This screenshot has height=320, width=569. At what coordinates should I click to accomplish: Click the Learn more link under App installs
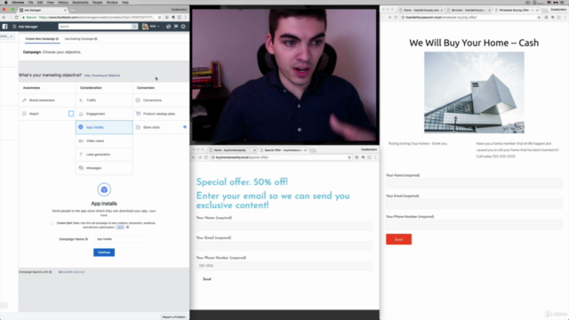[152, 212]
